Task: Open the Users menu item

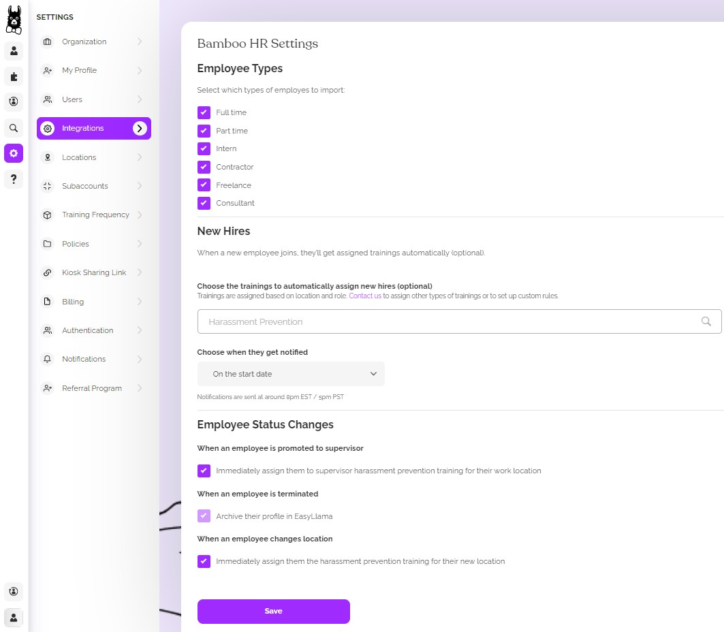Action: click(x=94, y=99)
